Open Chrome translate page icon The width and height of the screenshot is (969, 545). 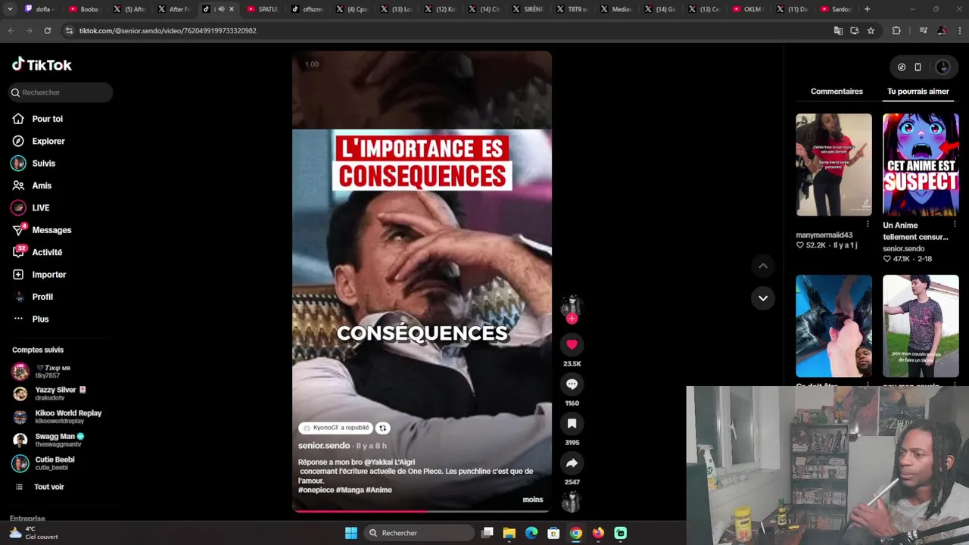tap(838, 31)
